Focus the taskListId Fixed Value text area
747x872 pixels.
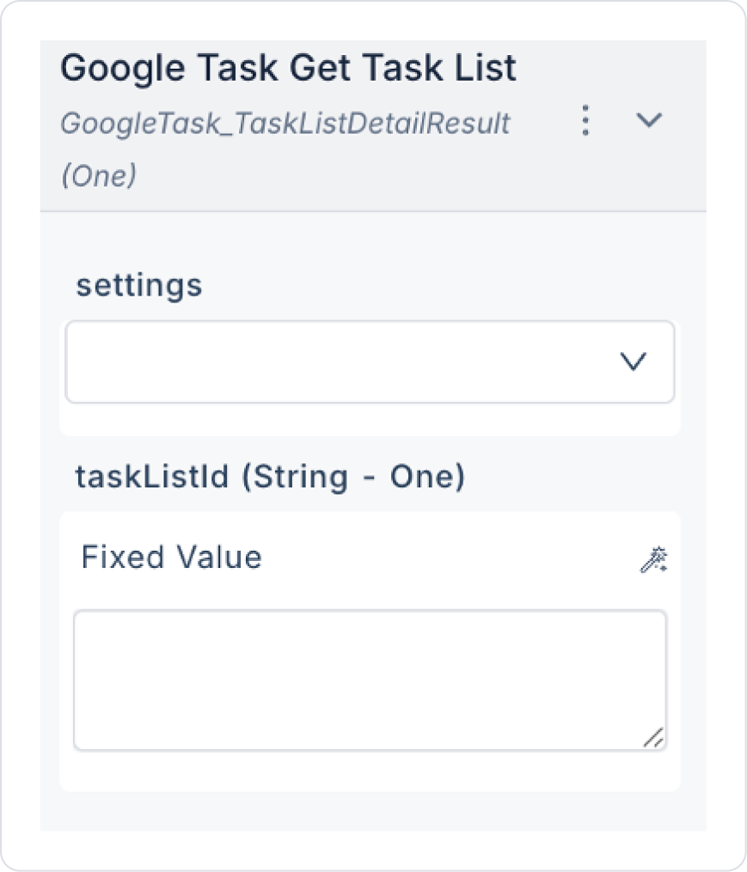[x=370, y=680]
